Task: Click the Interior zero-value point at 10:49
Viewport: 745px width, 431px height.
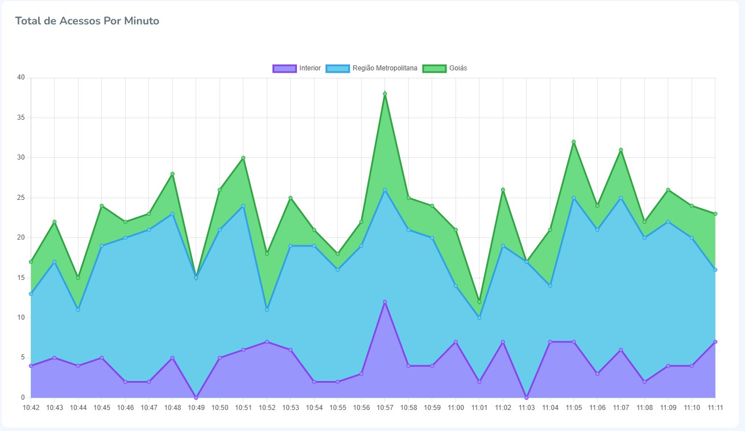Action: coord(196,397)
